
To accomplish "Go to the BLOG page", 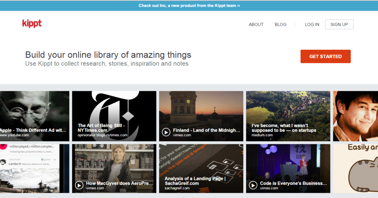I will point(281,25).
